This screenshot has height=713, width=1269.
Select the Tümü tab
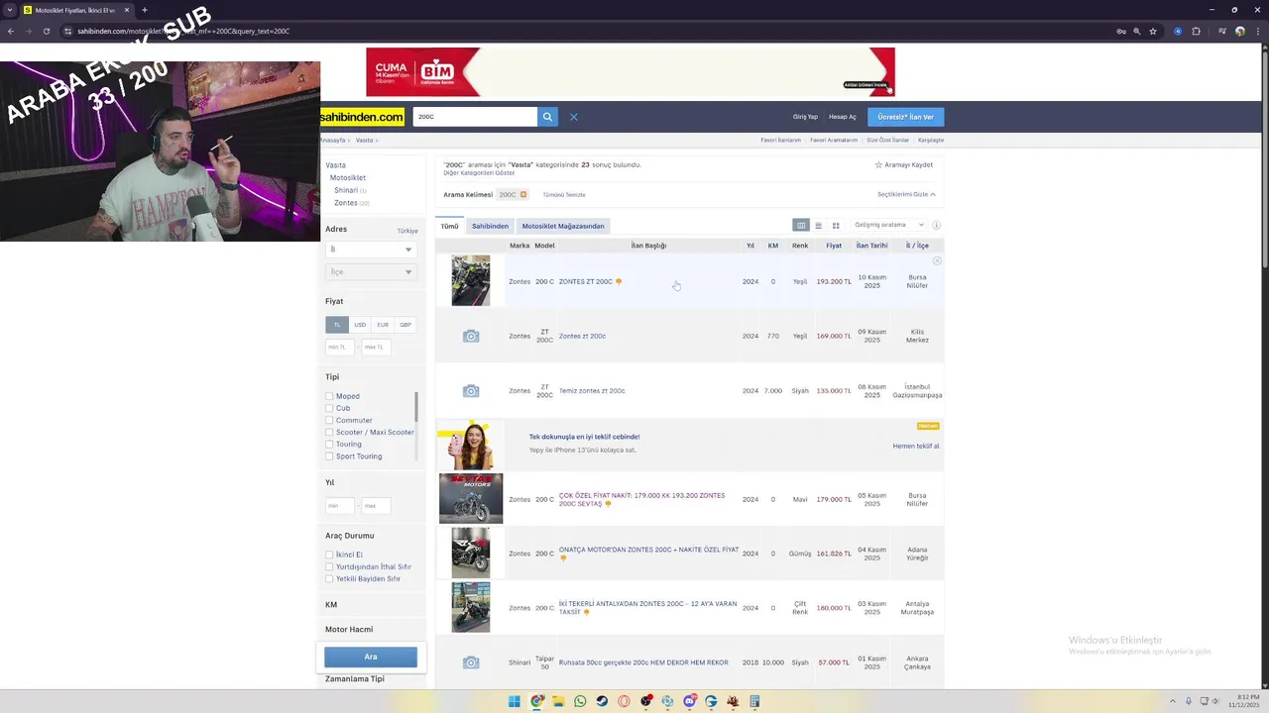tap(449, 226)
